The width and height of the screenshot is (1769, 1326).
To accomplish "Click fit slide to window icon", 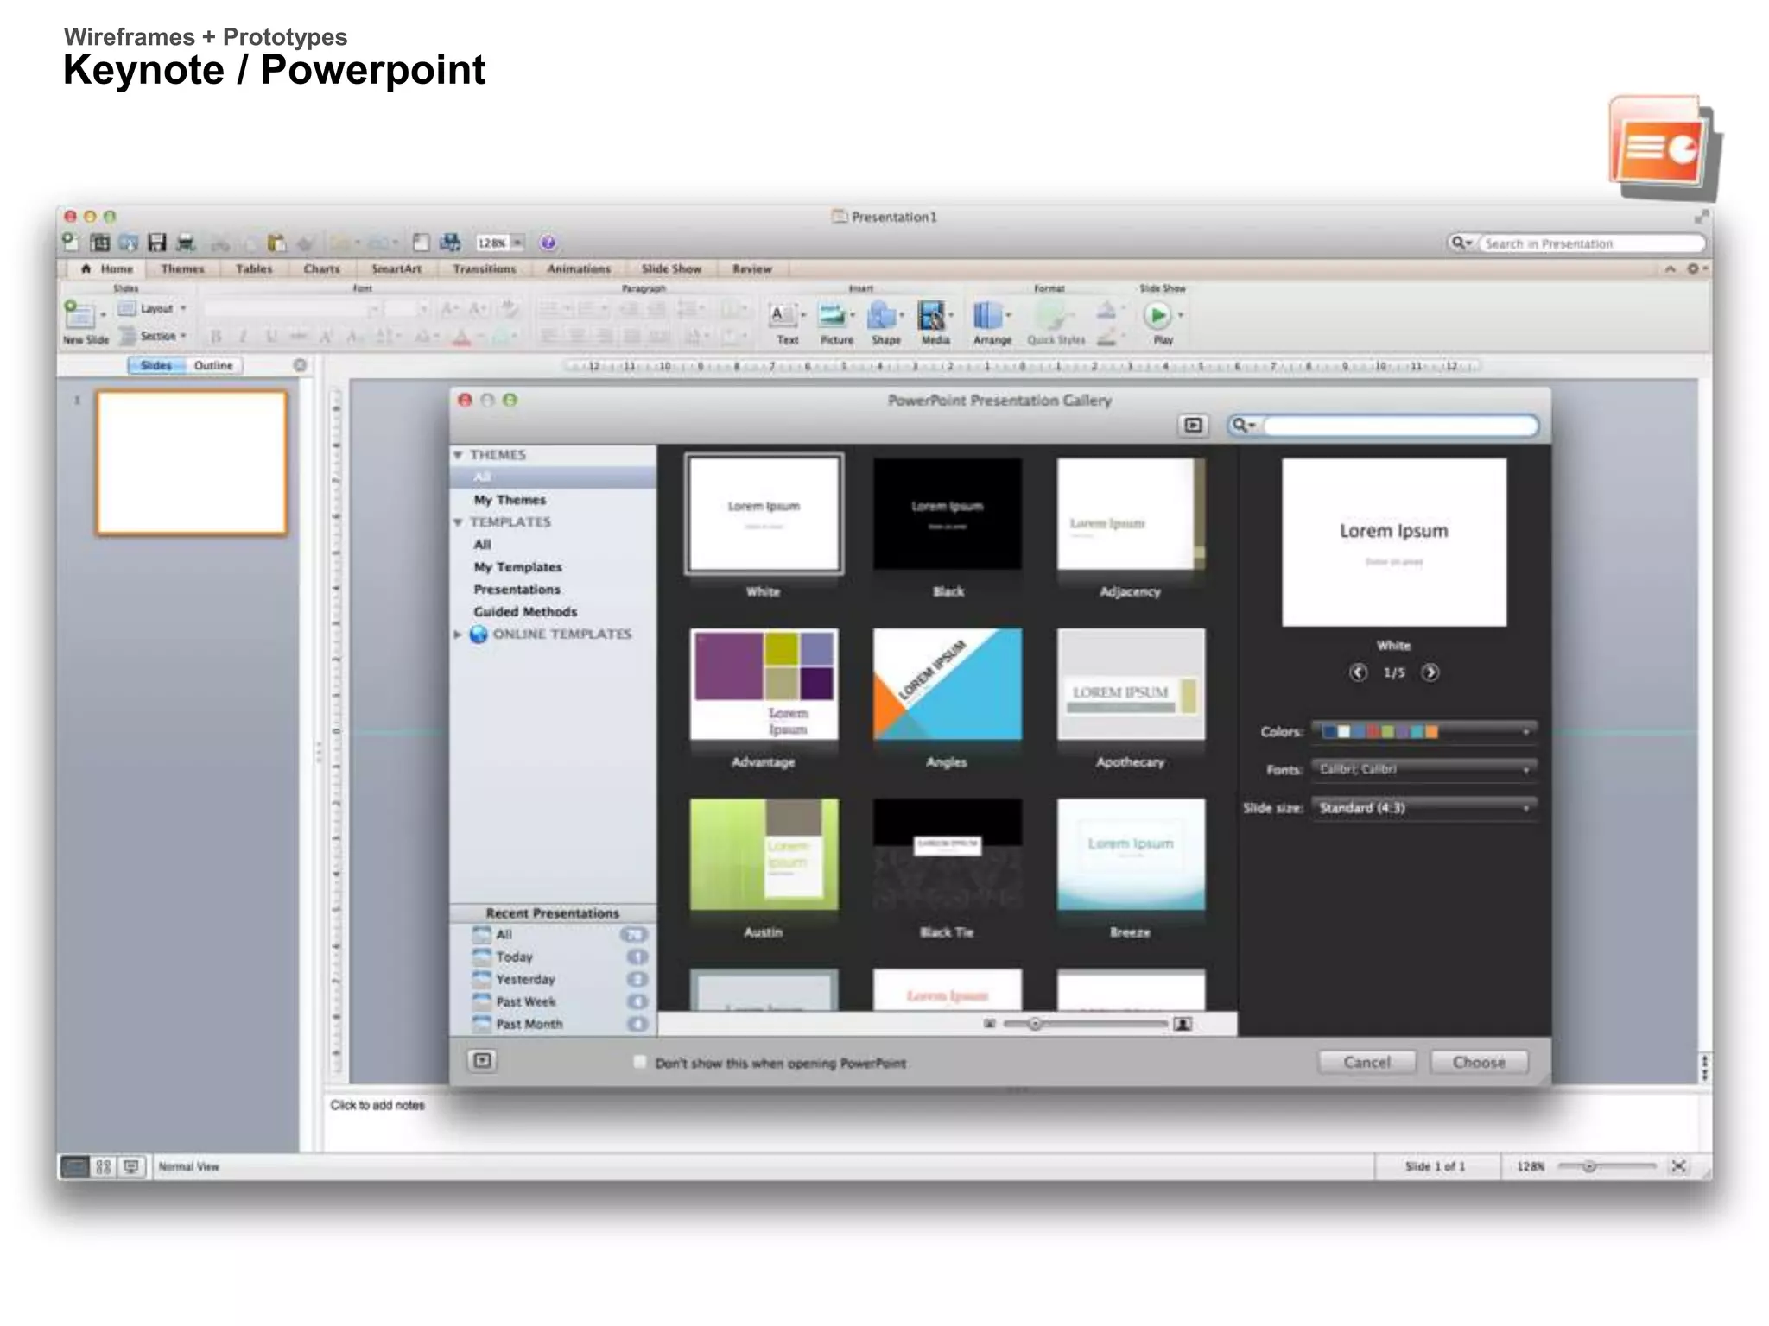I will coord(1678,1166).
